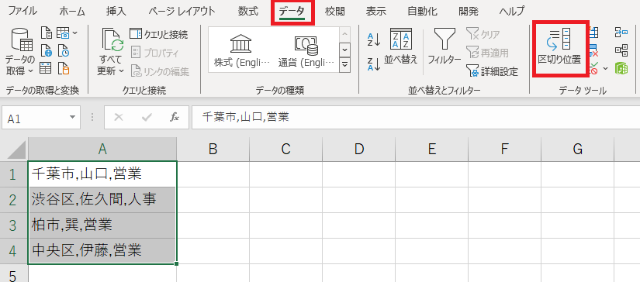Click the From Table/Range icon
This screenshot has height=282, width=640.
pos(45,68)
